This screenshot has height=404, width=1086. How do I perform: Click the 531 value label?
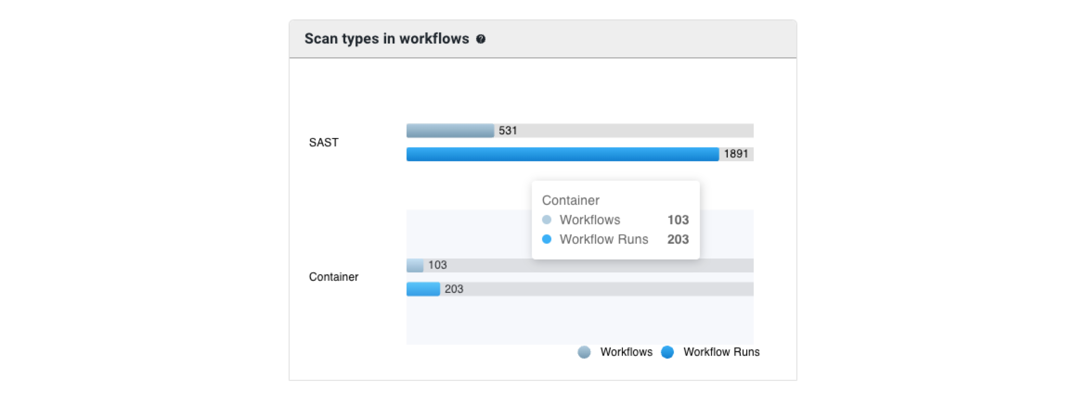tap(508, 131)
